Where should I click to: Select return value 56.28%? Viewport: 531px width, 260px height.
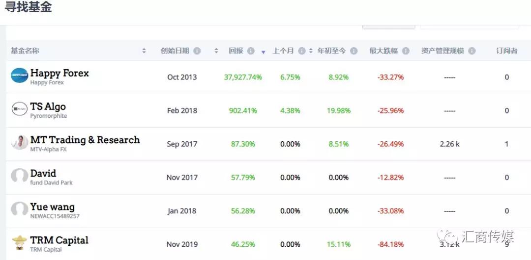click(243, 211)
